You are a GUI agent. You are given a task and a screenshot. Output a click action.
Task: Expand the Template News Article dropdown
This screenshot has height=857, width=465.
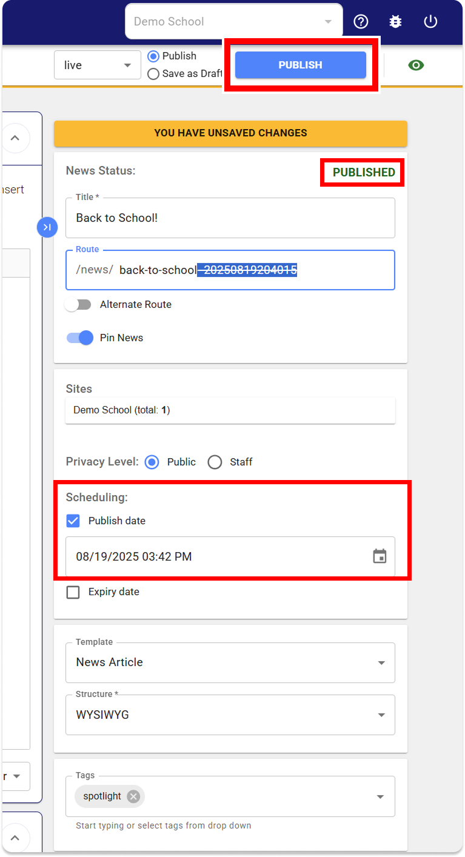coord(230,662)
